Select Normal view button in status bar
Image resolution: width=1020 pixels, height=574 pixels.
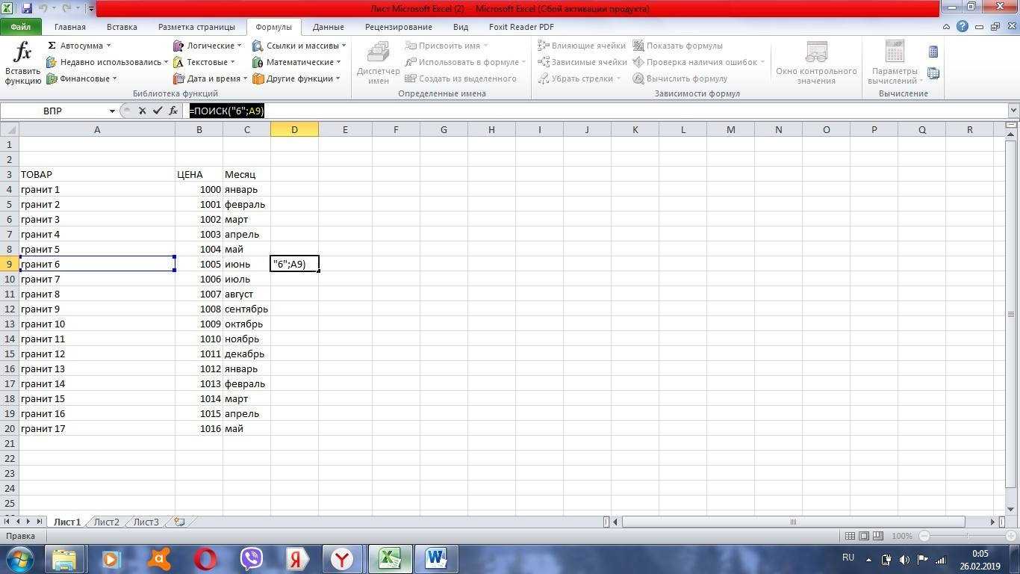[x=850, y=536]
